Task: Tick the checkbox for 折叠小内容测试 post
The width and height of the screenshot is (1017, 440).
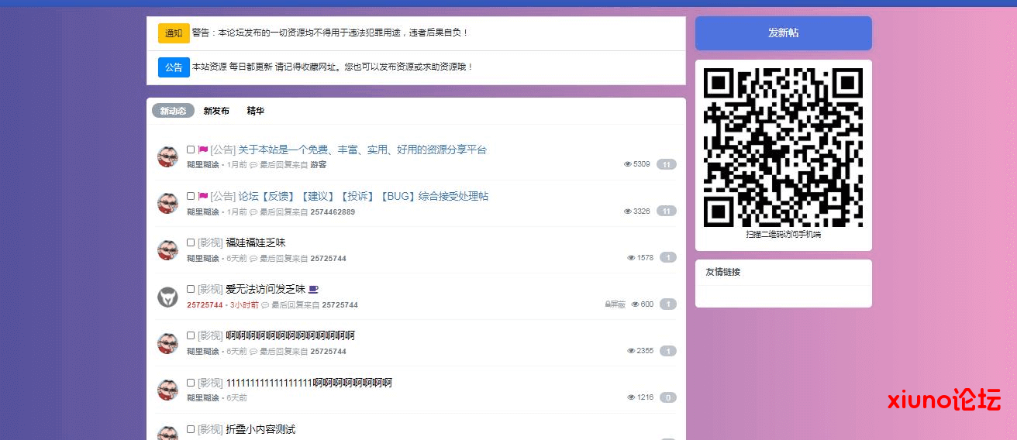Action: coord(191,429)
